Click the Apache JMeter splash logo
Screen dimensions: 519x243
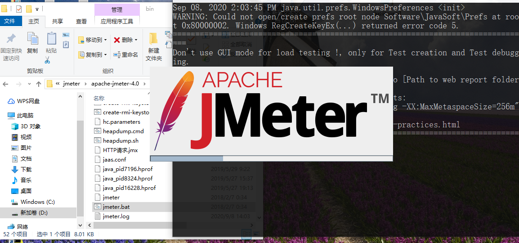coord(271,111)
